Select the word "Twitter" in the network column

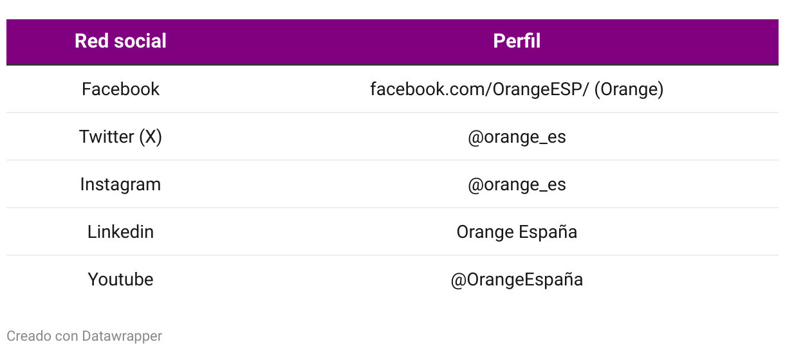pos(106,136)
